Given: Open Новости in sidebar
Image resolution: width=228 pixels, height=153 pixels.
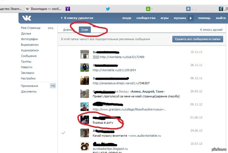Looking at the screenshot, I should (x=27, y=67).
